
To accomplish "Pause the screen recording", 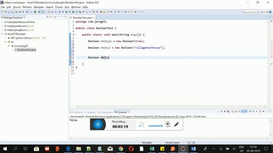I will click(98, 124).
